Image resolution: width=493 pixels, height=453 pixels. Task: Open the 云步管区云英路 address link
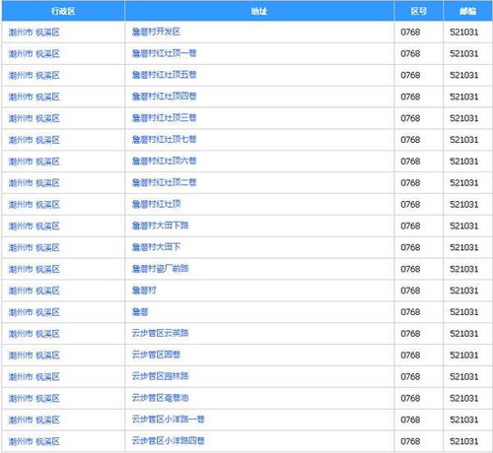coord(160,333)
